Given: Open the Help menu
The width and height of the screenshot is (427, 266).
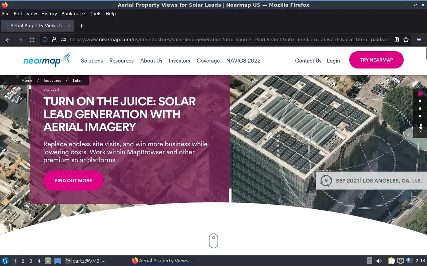Looking at the screenshot, I should point(110,14).
